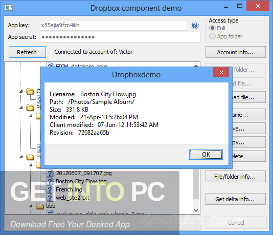Click the bbb folder icon
The width and height of the screenshot is (273, 235).
tap(40, 206)
